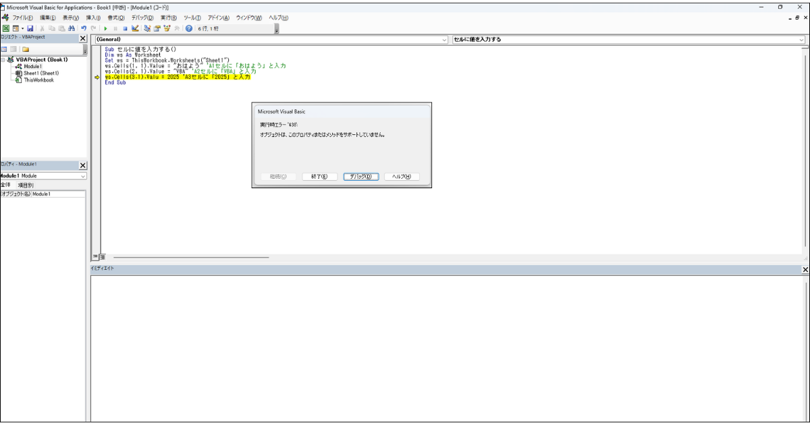Switch to Full Module View at the code pane's bottom-left

click(102, 257)
